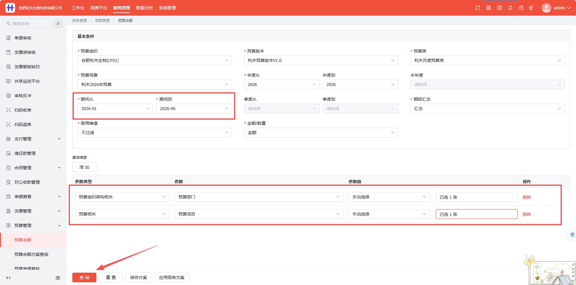Click the 发票智能核对 sidebar icon
Image resolution: width=576 pixels, height=285 pixels.
click(8, 67)
